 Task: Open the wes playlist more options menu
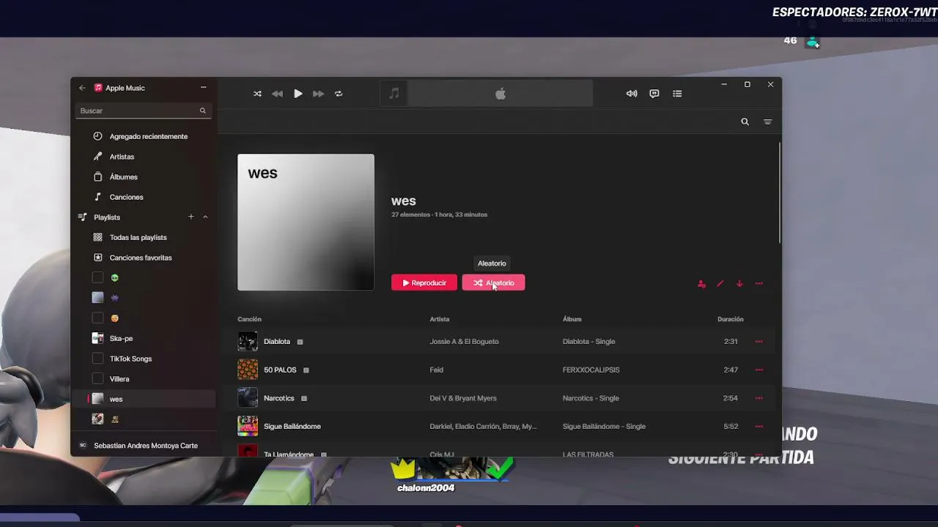(759, 284)
